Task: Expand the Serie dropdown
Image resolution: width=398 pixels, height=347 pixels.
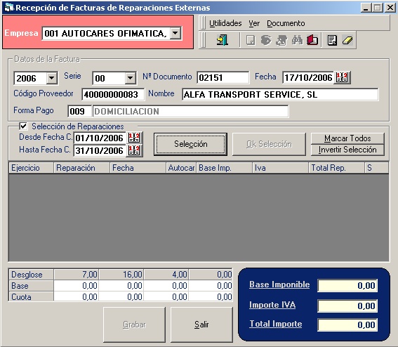Action: (131, 78)
